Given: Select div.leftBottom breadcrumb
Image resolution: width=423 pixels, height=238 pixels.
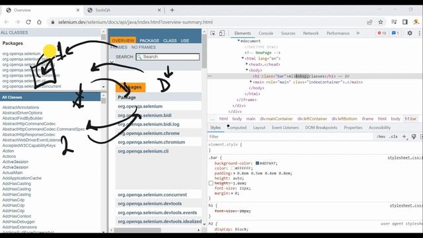Looking at the screenshot, I should pos(344,119).
